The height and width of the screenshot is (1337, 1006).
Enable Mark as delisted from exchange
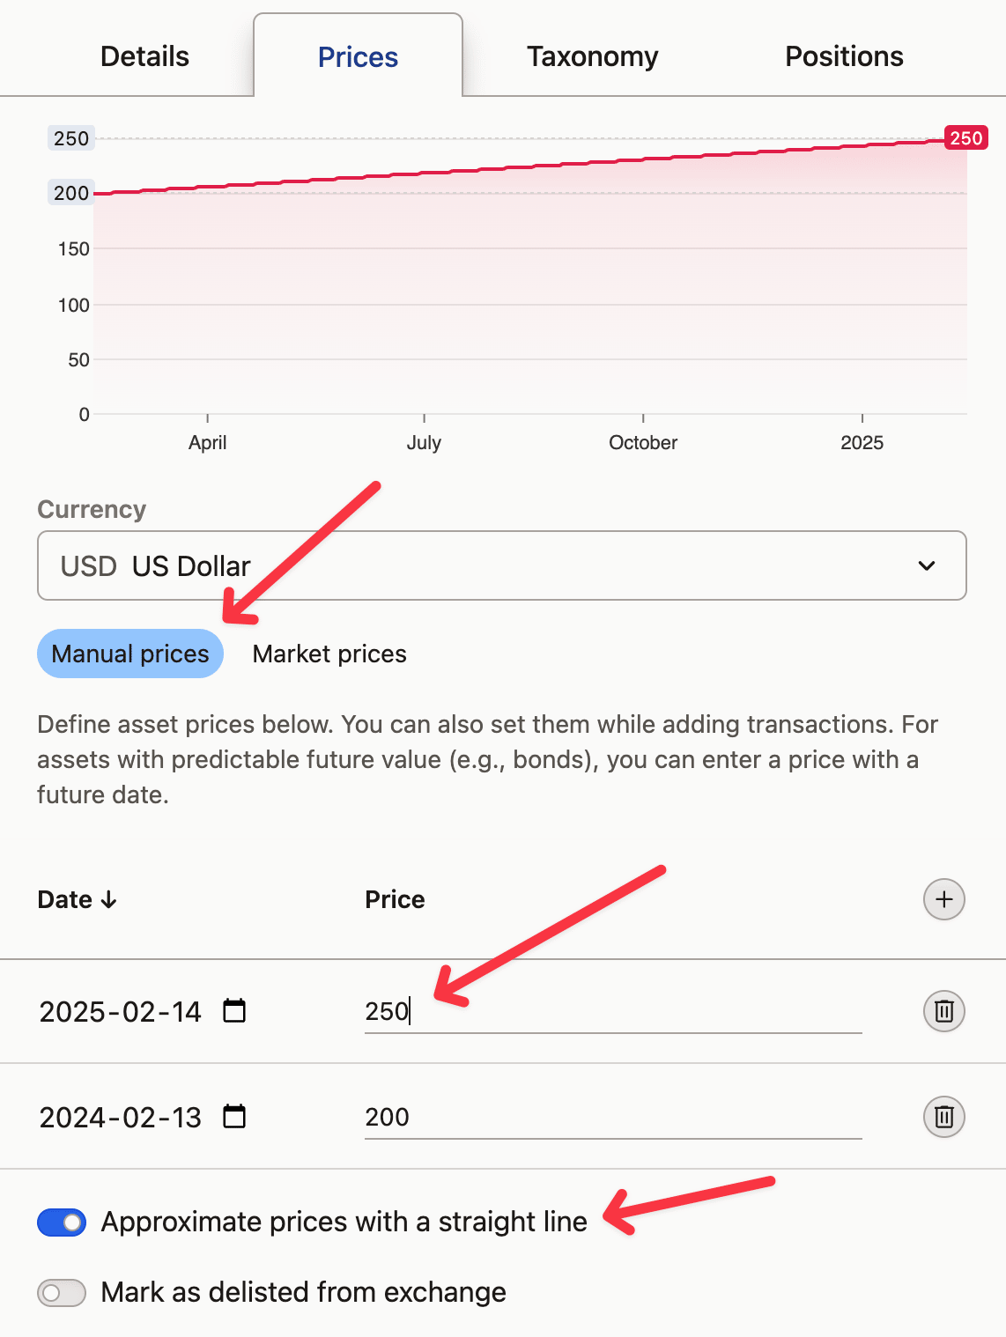(62, 1293)
